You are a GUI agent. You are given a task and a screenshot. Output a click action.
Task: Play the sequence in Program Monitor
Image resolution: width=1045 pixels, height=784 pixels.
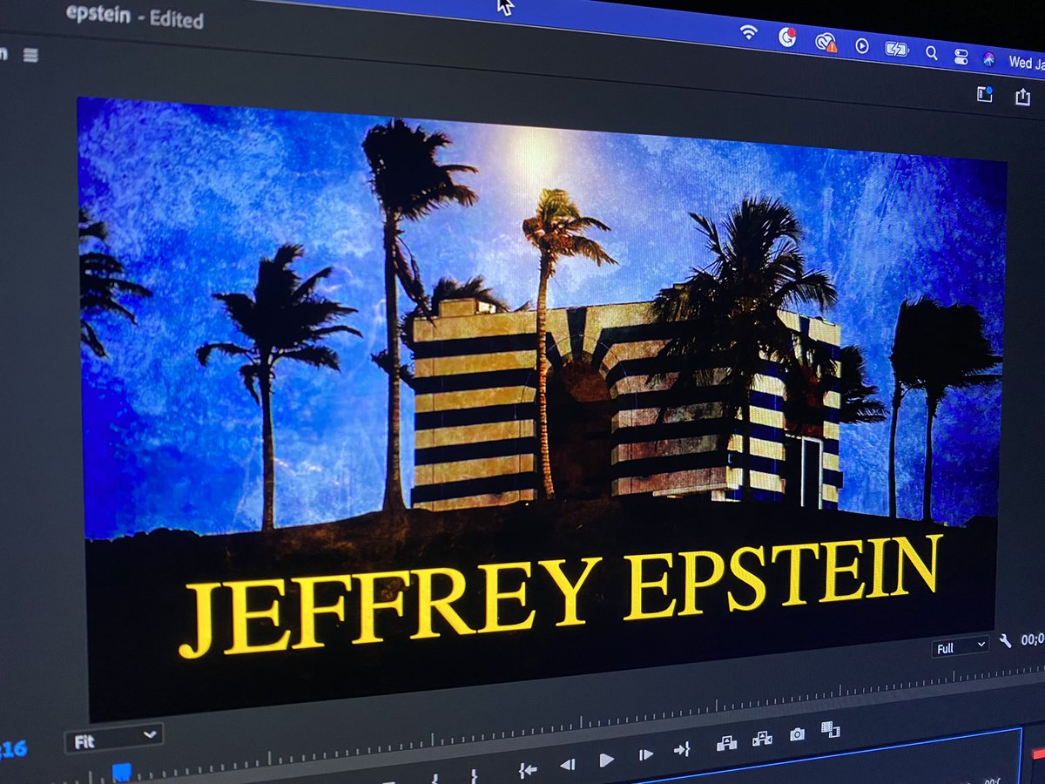click(x=606, y=760)
